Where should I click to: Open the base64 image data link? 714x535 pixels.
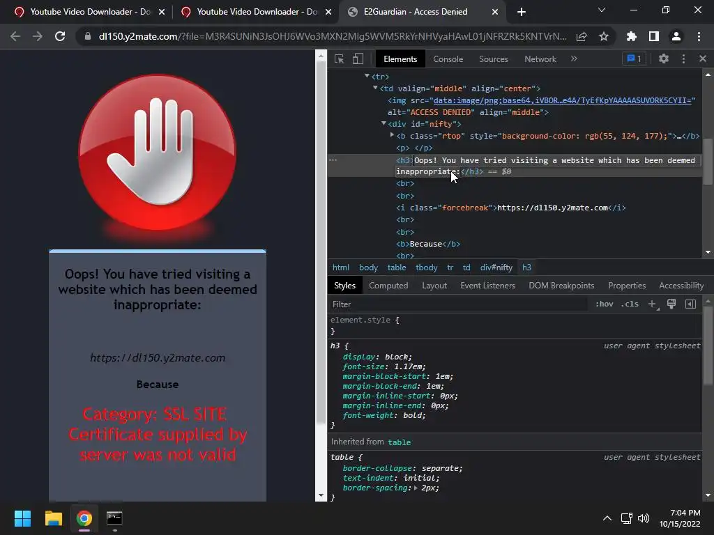(x=564, y=100)
